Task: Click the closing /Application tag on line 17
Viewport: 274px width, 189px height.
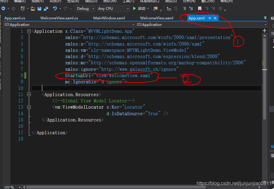Action: pyautogui.click(x=50, y=133)
